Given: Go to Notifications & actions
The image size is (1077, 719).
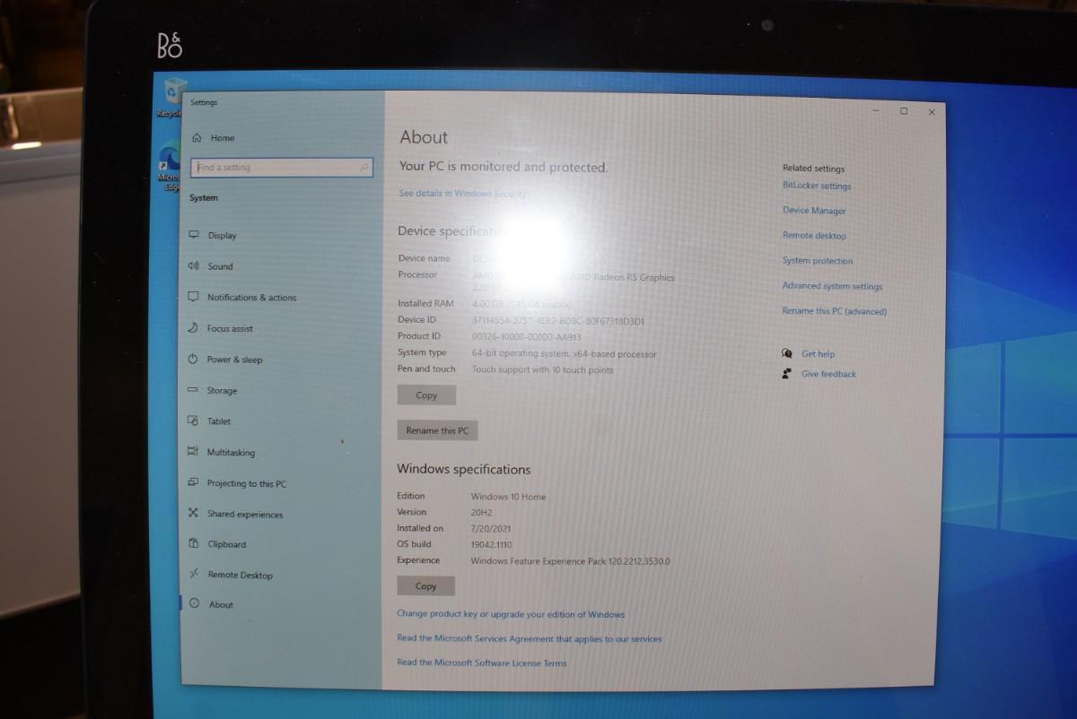Looking at the screenshot, I should [251, 298].
